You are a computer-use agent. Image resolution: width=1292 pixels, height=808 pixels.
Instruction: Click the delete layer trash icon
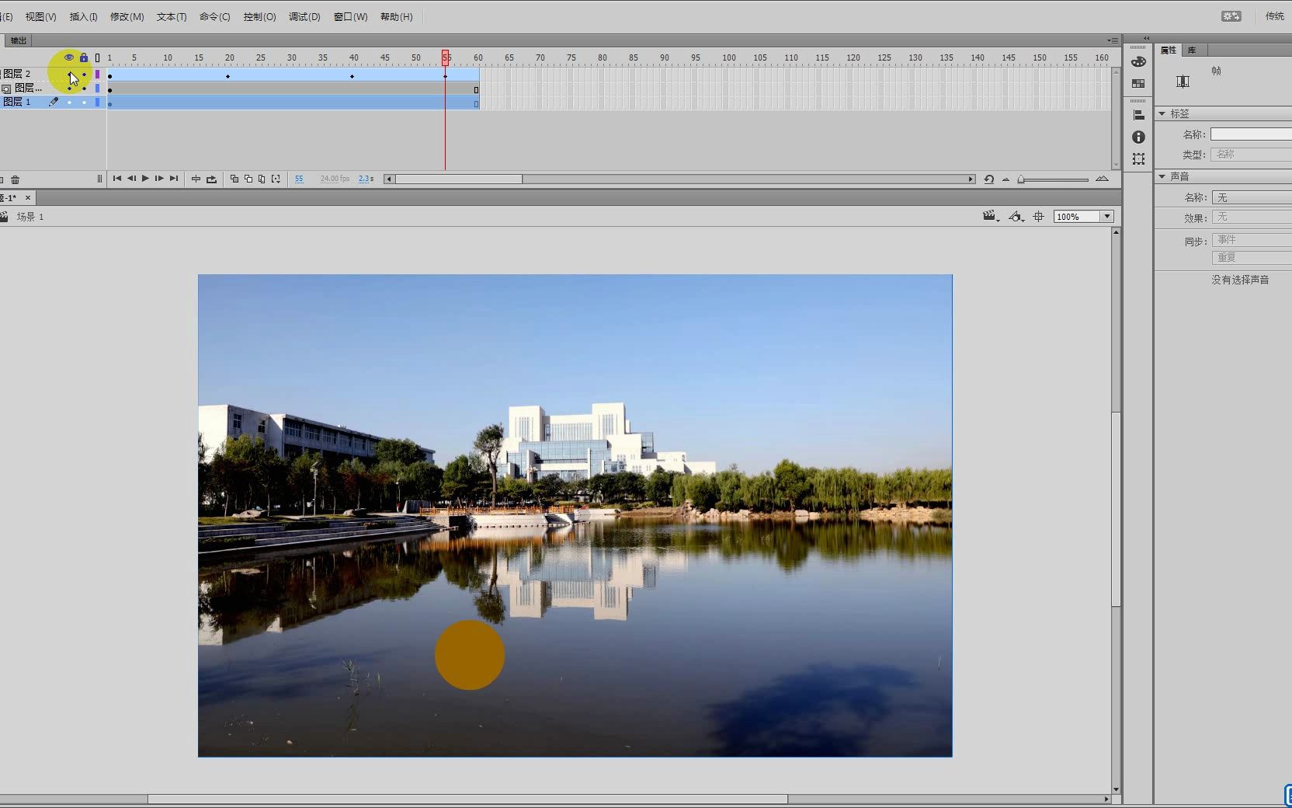[x=15, y=179]
